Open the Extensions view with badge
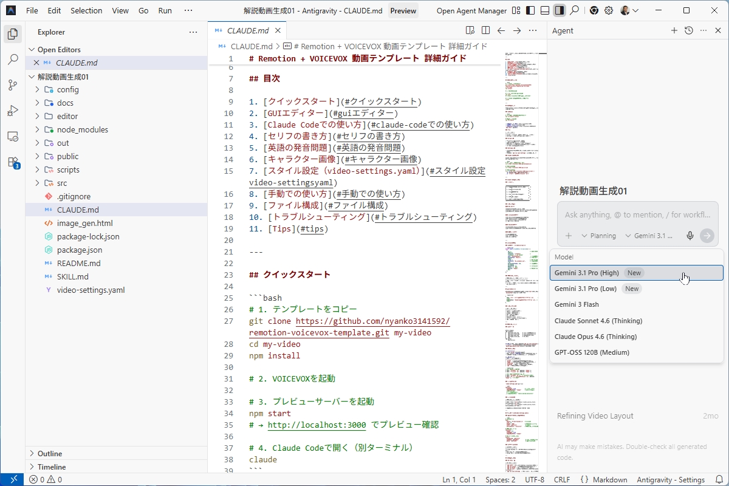 coord(12,162)
